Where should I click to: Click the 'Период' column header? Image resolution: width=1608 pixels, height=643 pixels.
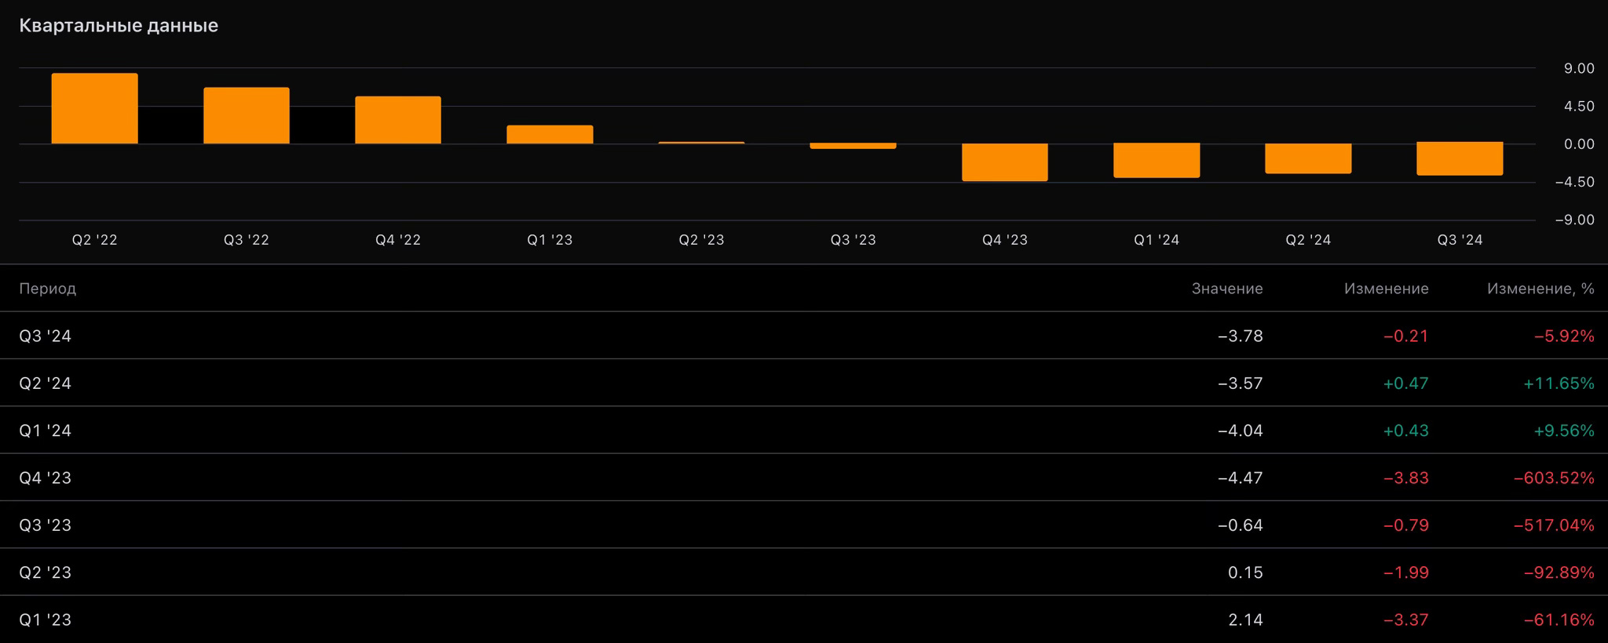click(x=48, y=289)
